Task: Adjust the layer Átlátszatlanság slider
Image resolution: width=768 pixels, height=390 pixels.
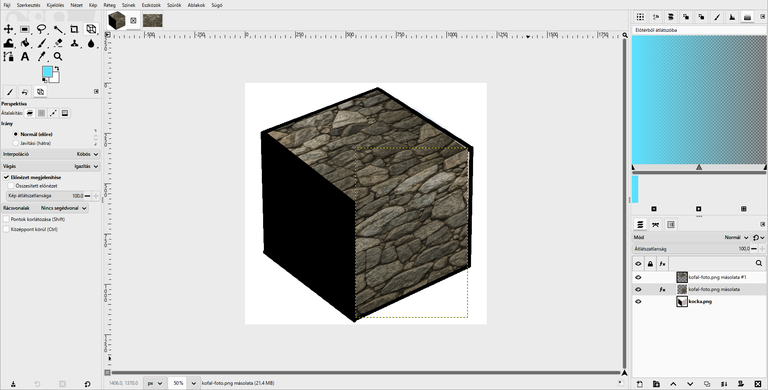Action: [691, 249]
